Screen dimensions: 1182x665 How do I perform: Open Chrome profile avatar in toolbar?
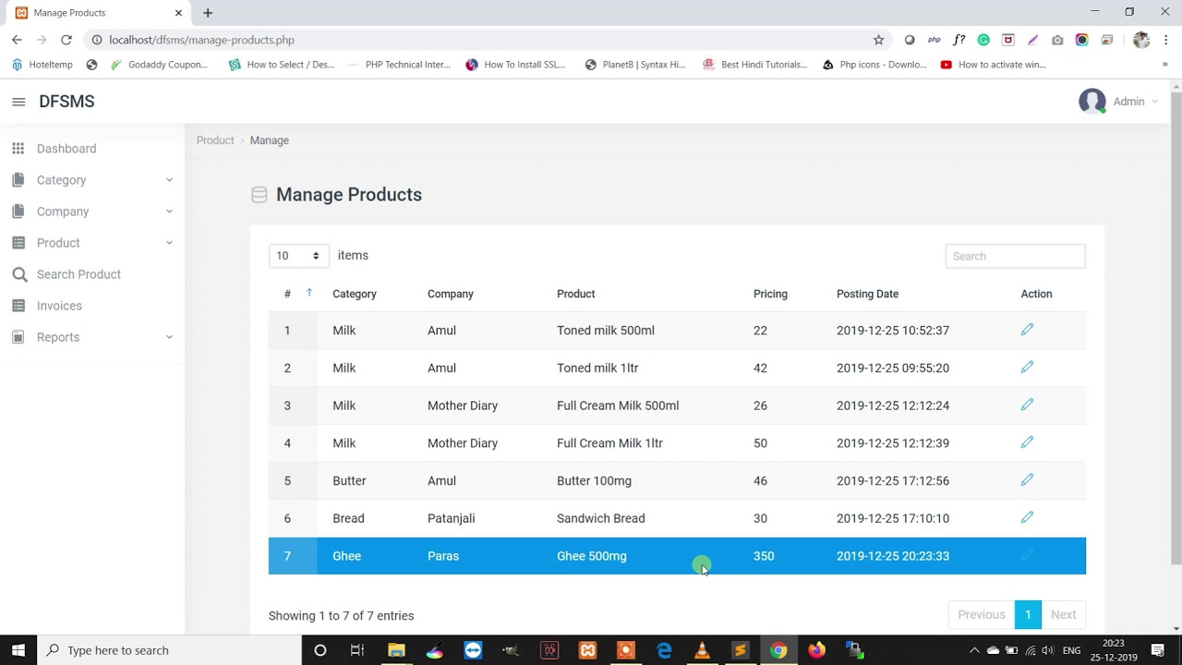click(1141, 40)
